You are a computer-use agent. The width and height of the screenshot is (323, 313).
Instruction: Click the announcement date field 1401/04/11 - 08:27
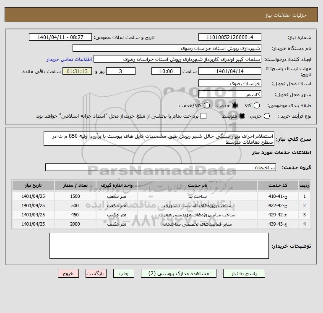pos(60,37)
